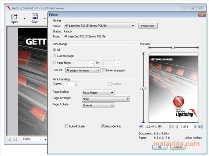The image size is (209, 156).
Task: Click the preview zoom percentage field
Action: [151, 127]
